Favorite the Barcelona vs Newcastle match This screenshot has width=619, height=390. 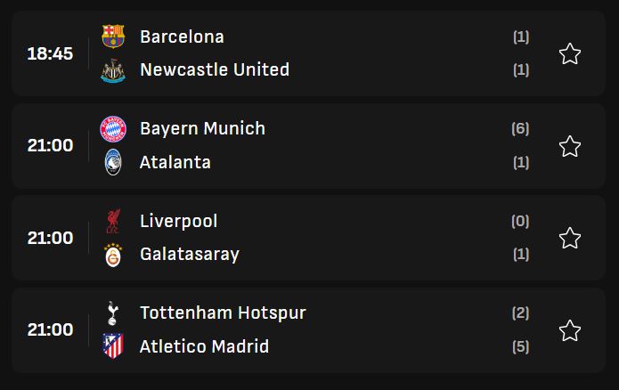pyautogui.click(x=570, y=54)
